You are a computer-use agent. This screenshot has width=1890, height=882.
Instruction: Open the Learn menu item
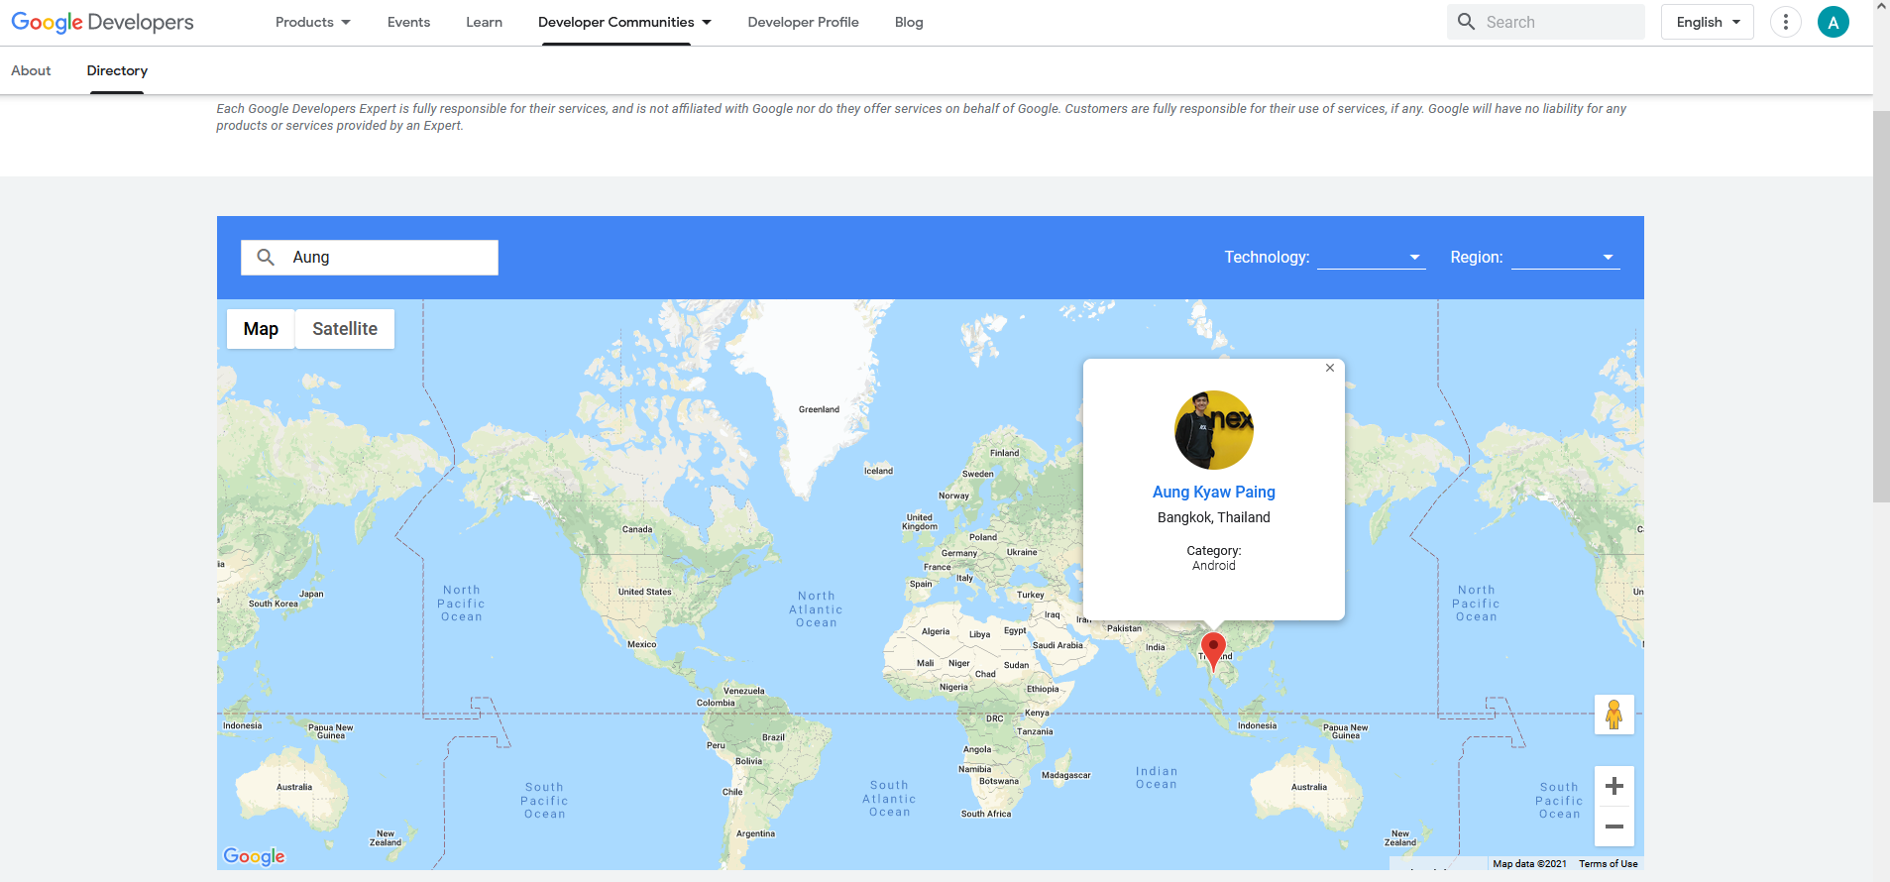pyautogui.click(x=484, y=22)
